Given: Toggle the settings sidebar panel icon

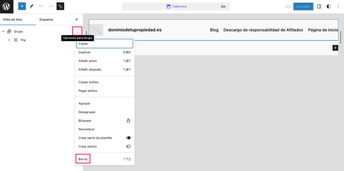Looking at the screenshot, I should [x=319, y=7].
